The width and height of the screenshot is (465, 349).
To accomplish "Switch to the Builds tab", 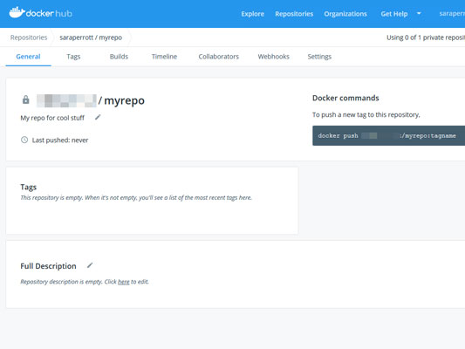I will pyautogui.click(x=119, y=57).
